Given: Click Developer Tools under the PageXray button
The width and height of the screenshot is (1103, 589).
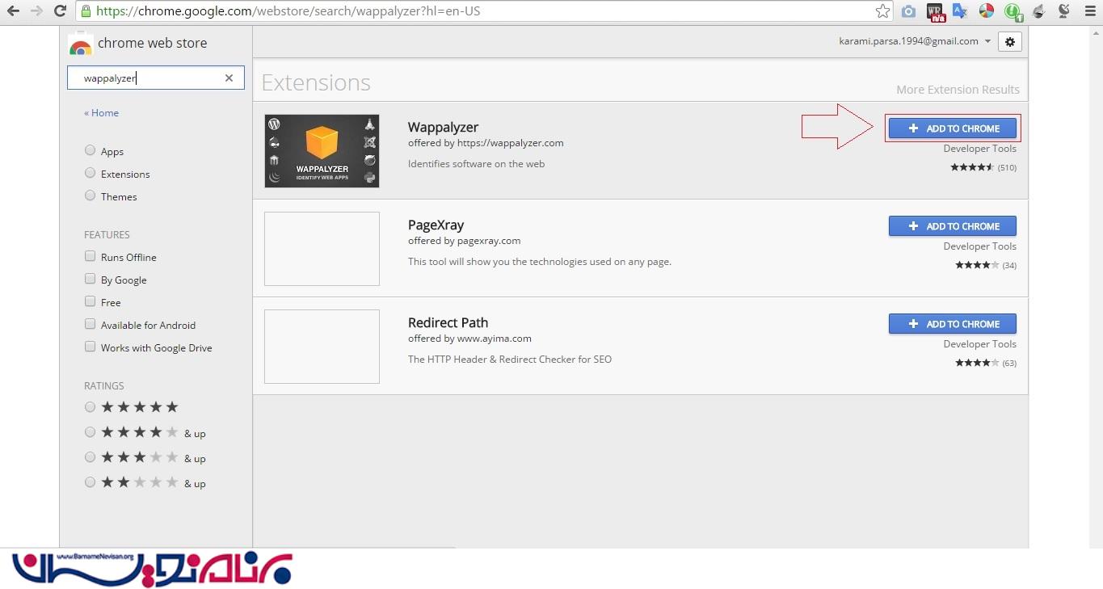Looking at the screenshot, I should (979, 246).
